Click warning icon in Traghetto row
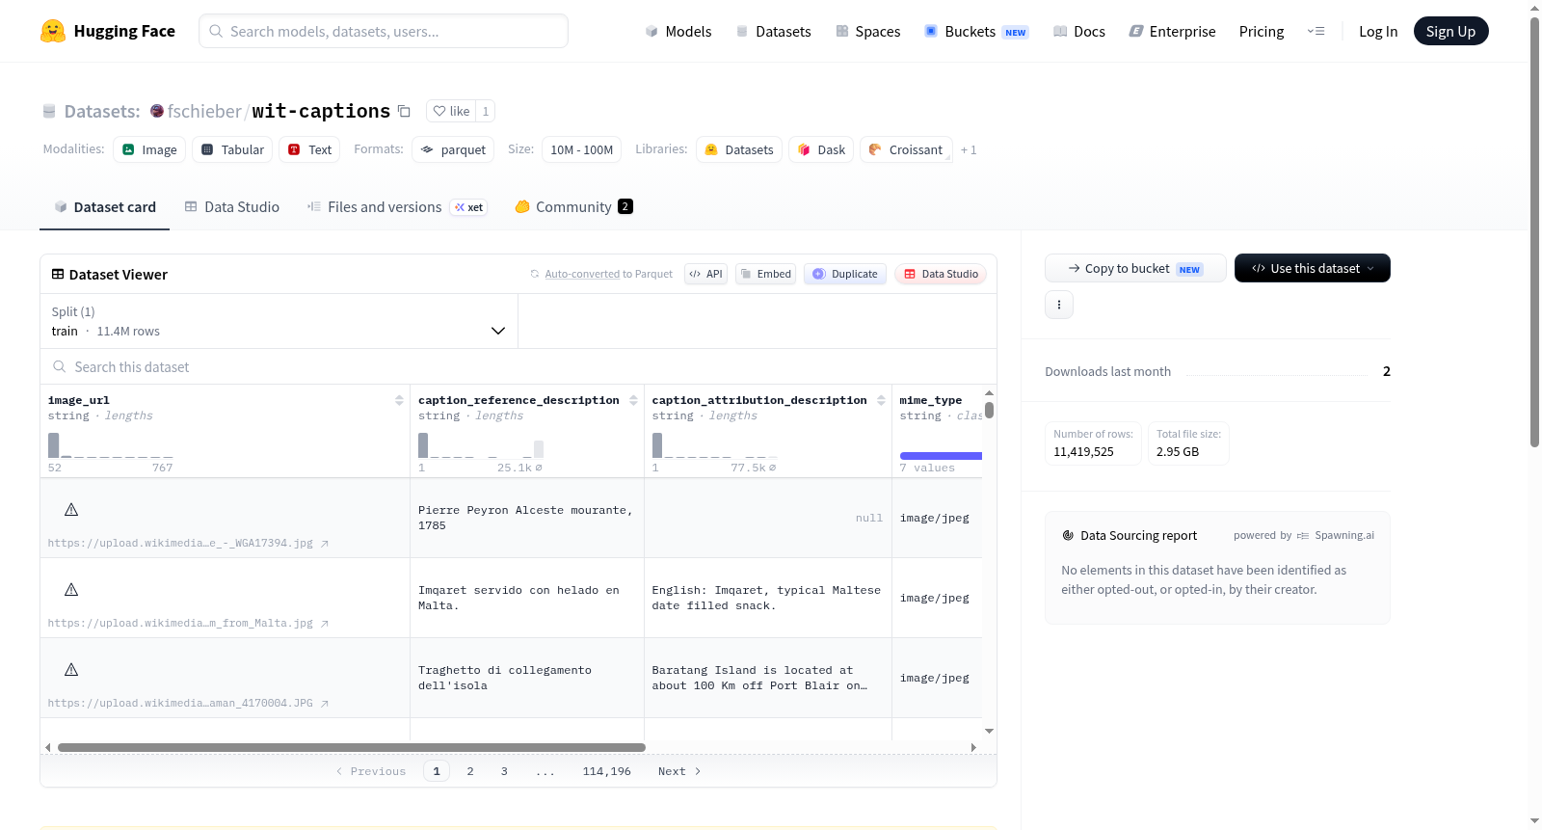Viewport: 1542px width, 830px height. pos(71,669)
